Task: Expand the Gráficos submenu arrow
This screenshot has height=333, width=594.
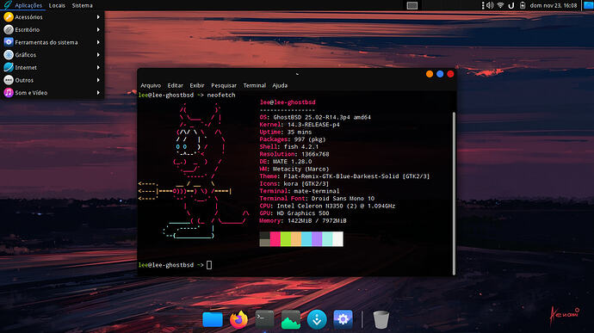Action: click(98, 55)
